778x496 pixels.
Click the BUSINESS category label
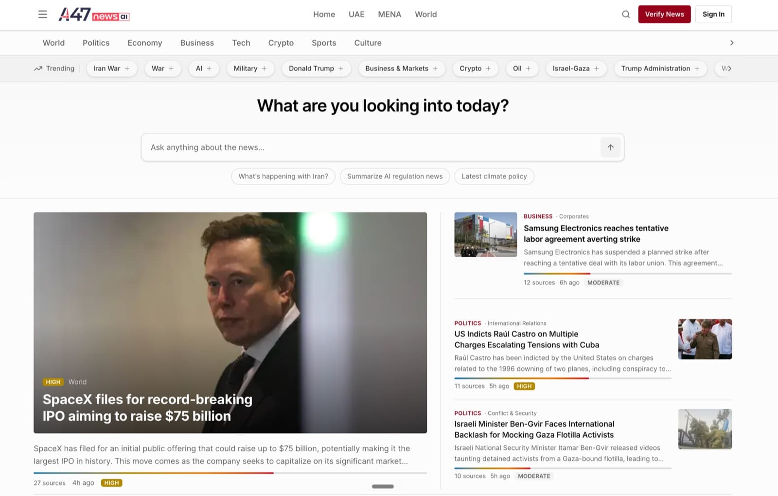538,216
